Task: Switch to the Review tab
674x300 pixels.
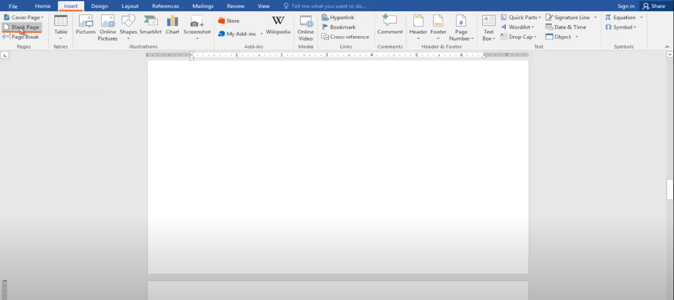Action: (236, 6)
